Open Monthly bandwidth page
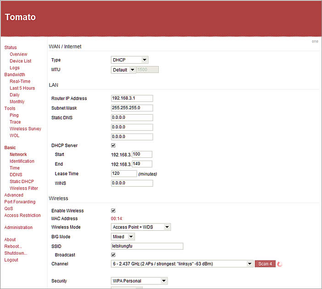322x289 pixels. [x=17, y=102]
